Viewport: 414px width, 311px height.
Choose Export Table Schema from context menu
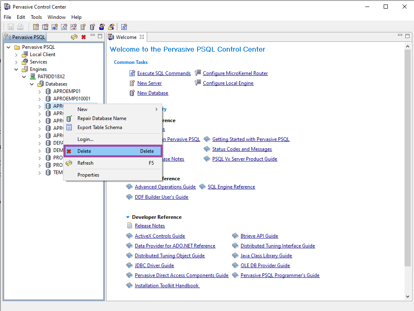(x=113, y=127)
